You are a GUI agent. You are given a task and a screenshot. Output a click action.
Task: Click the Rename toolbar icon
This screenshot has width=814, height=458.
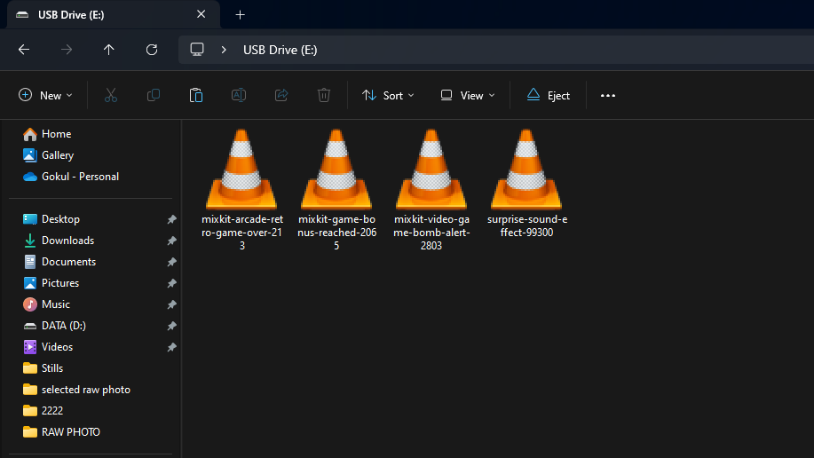coord(238,96)
